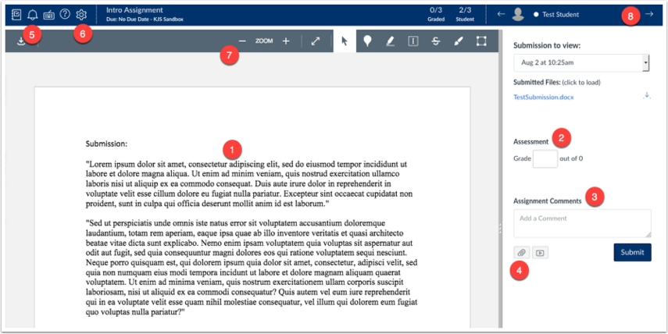Submit the assignment comment
668x334 pixels.
[632, 252]
